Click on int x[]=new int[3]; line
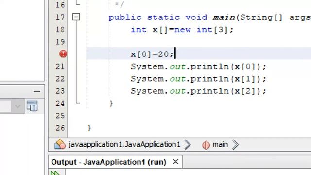The width and height of the screenshot is (311, 175). coord(182,30)
